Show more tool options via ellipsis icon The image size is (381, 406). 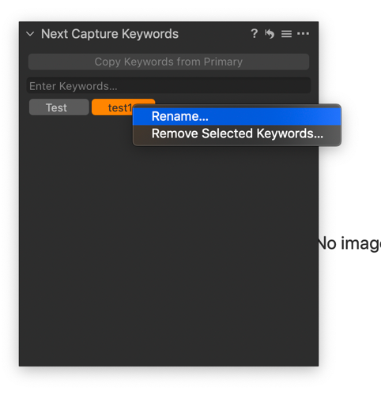(x=303, y=34)
